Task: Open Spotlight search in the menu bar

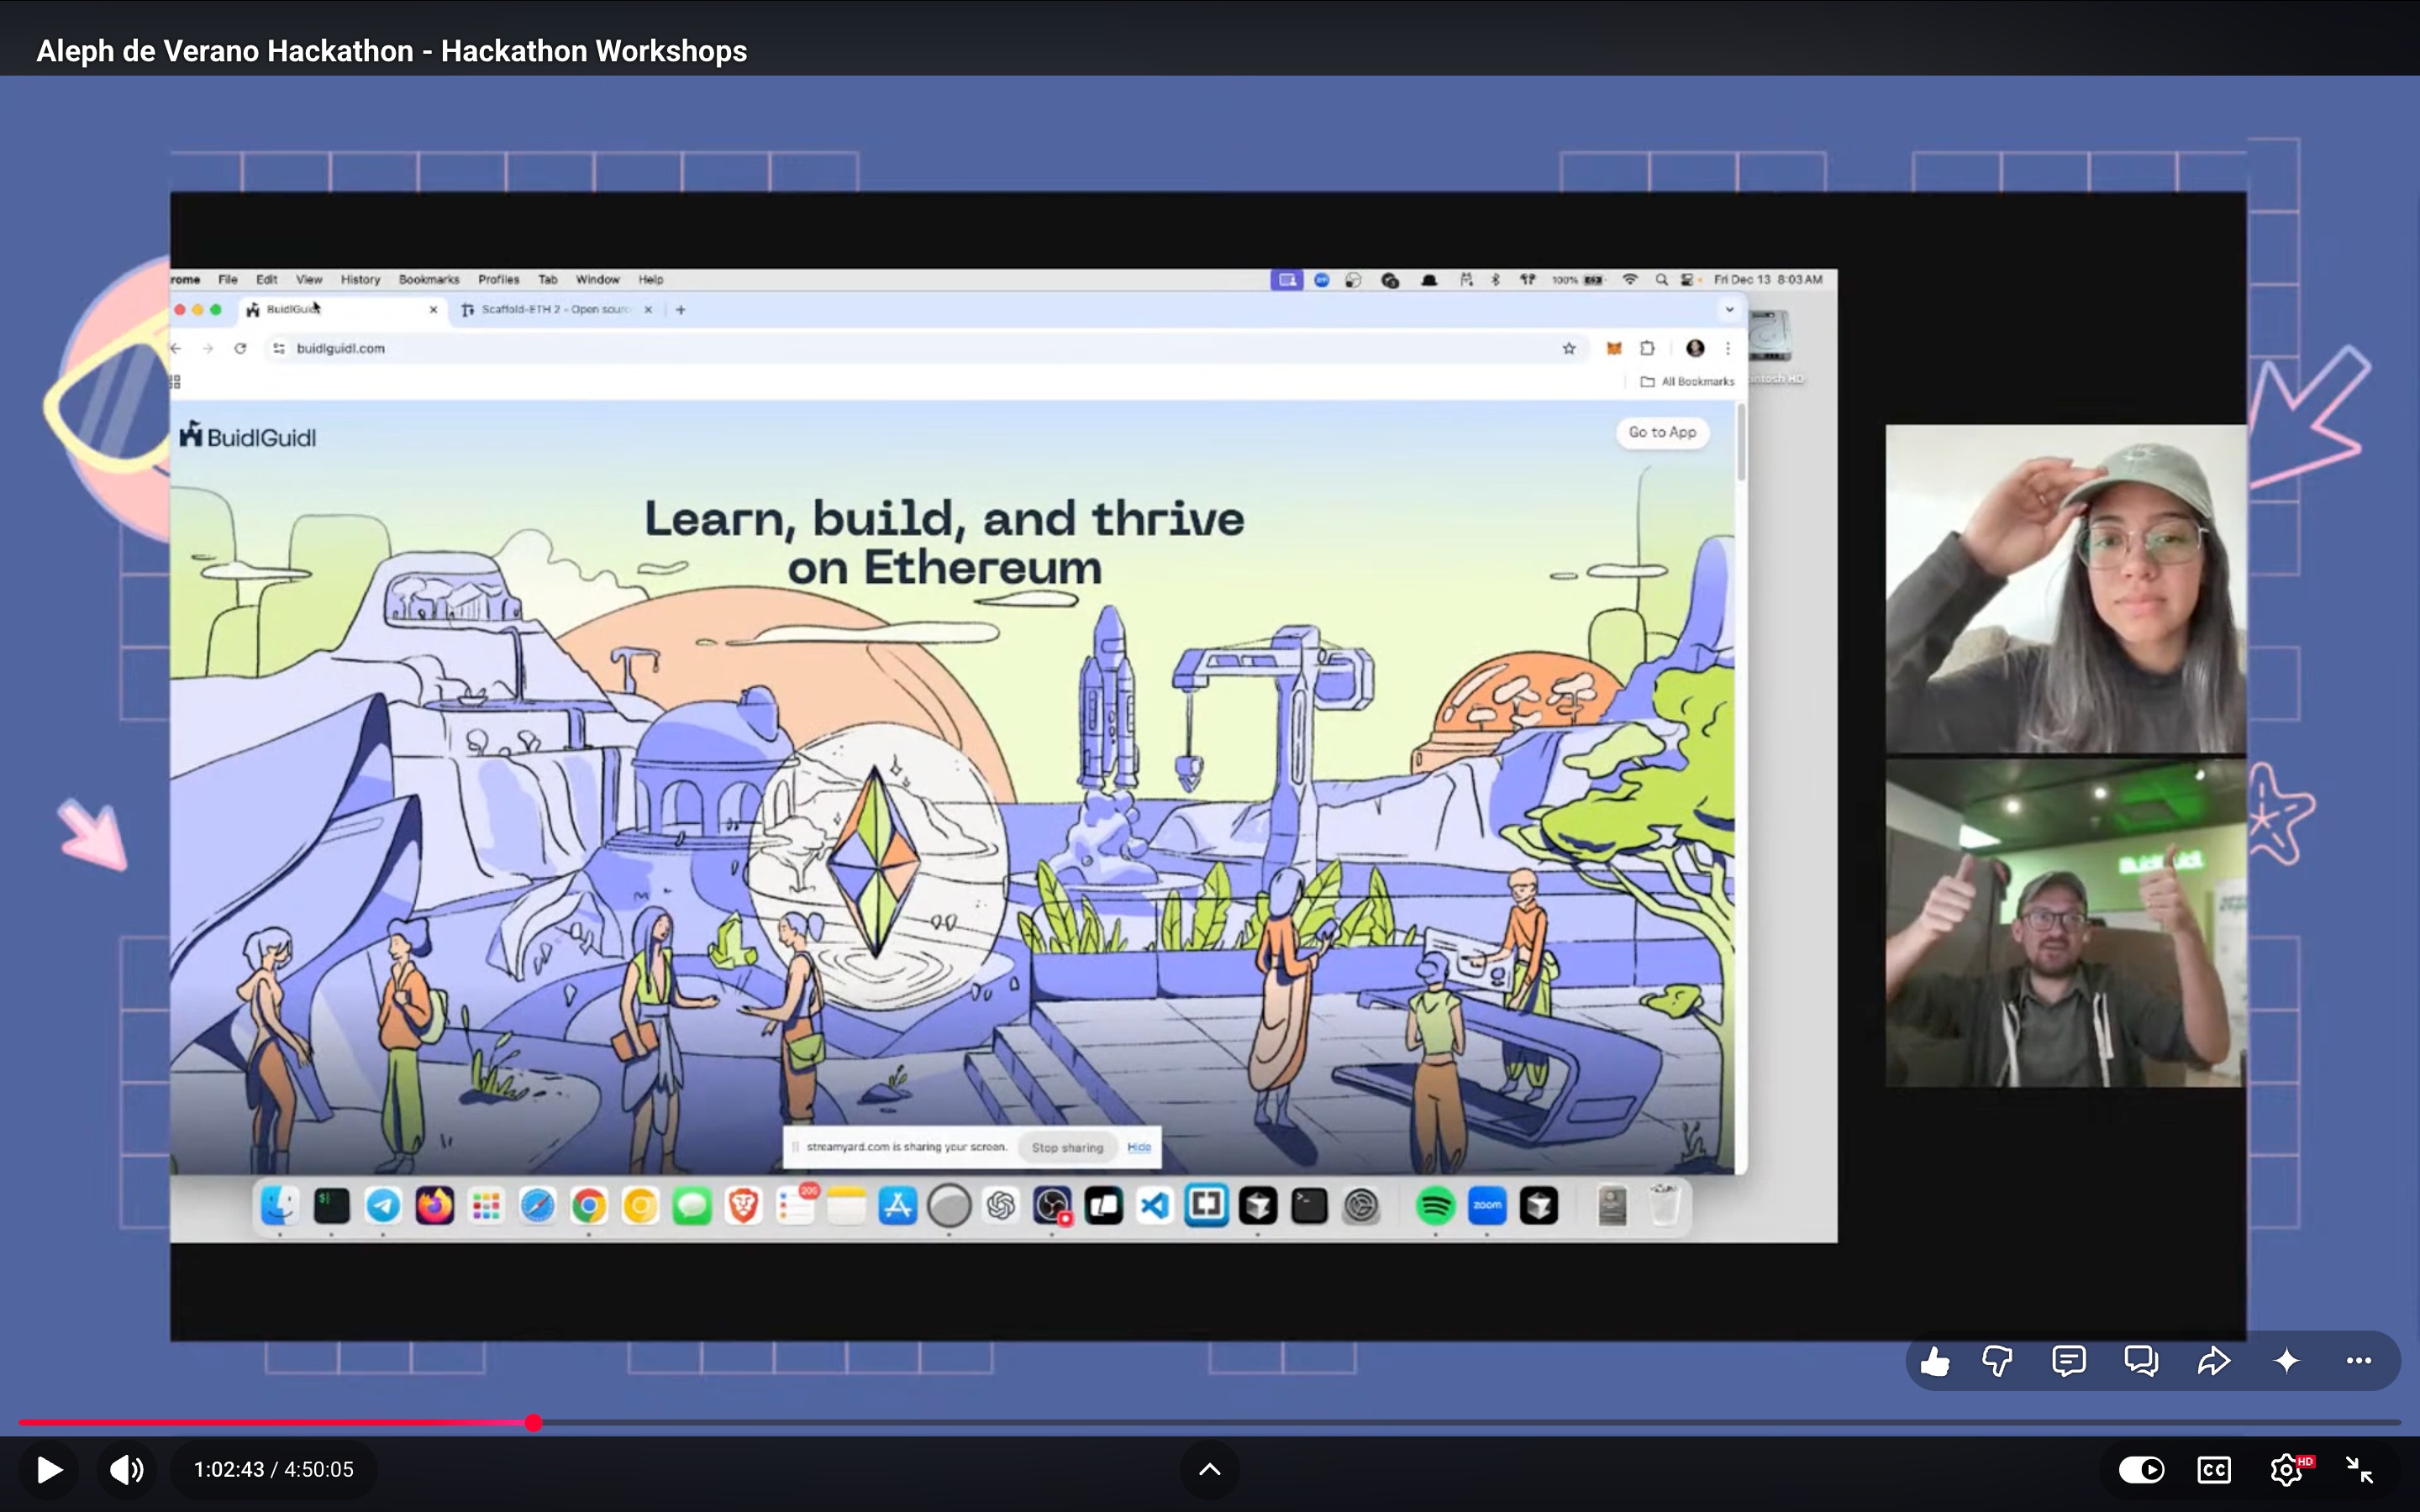Action: 1661,280
